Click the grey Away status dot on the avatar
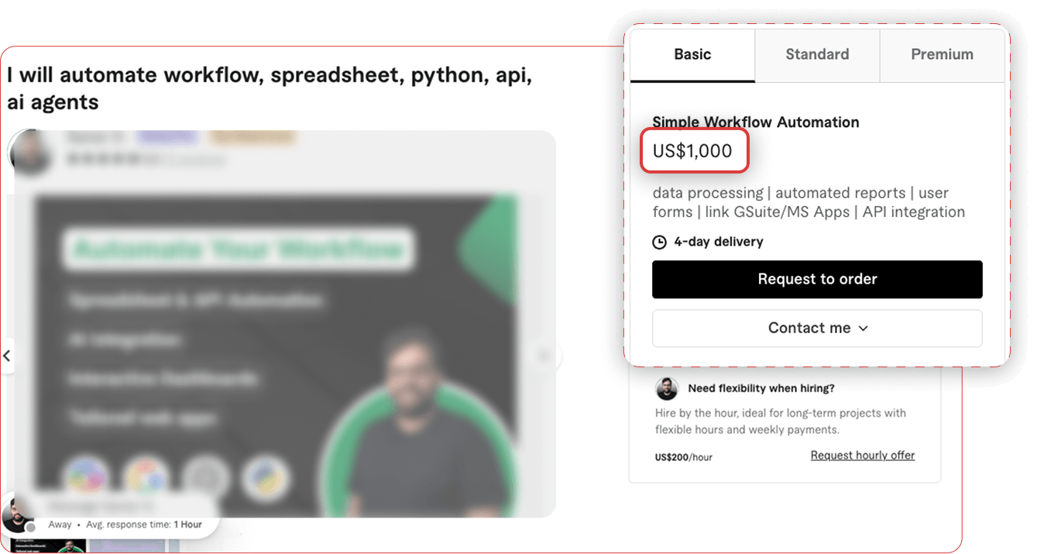Image resolution: width=1037 pixels, height=554 pixels. (31, 528)
